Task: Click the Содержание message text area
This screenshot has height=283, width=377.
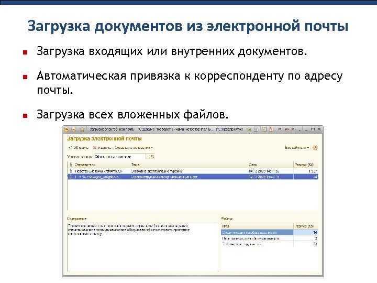Action: coord(143,247)
